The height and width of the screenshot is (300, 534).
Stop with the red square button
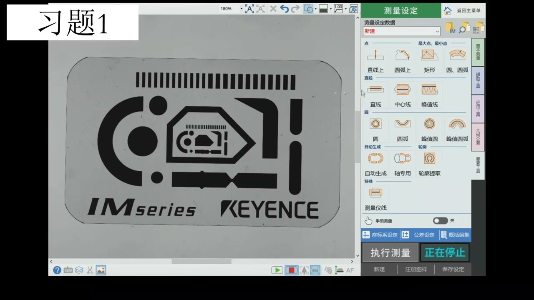[x=292, y=270]
